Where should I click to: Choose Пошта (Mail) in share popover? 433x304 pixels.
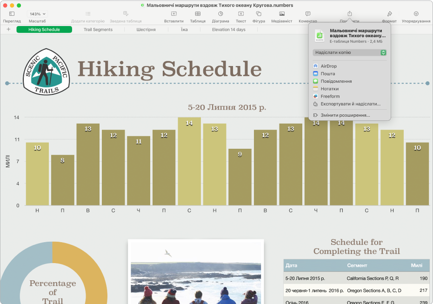[350, 74]
